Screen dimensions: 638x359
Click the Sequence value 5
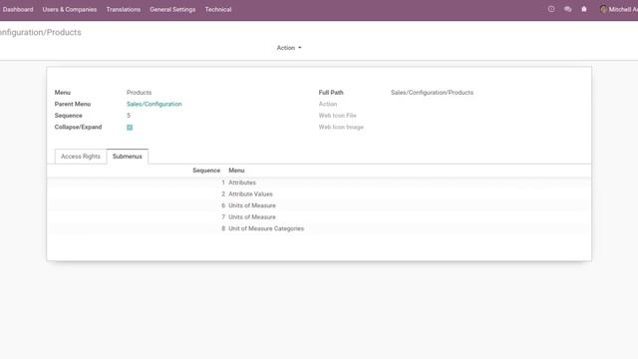[x=129, y=116]
